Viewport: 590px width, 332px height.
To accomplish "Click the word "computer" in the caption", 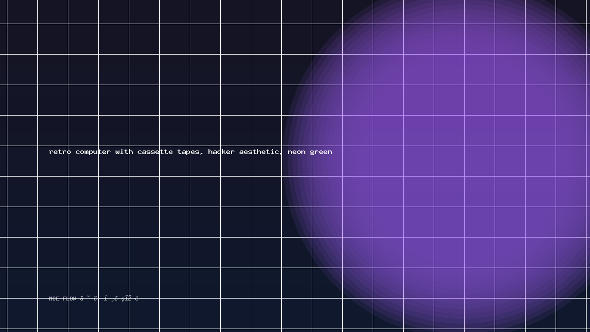I will [93, 152].
